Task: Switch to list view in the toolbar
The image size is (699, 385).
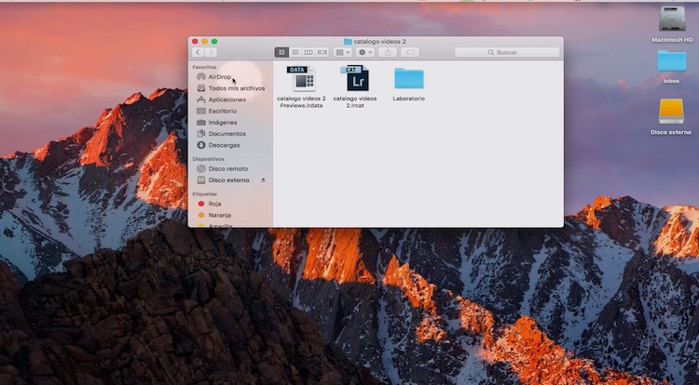Action: coord(295,52)
